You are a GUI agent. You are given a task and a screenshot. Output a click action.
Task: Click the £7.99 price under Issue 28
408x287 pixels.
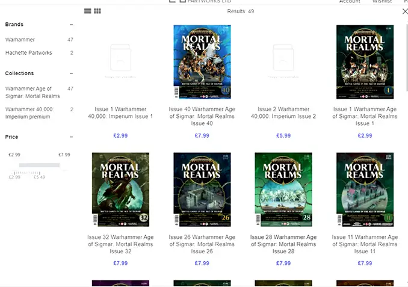click(x=283, y=263)
